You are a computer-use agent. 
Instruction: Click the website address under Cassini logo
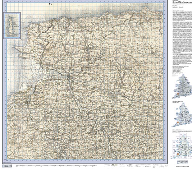182,166
